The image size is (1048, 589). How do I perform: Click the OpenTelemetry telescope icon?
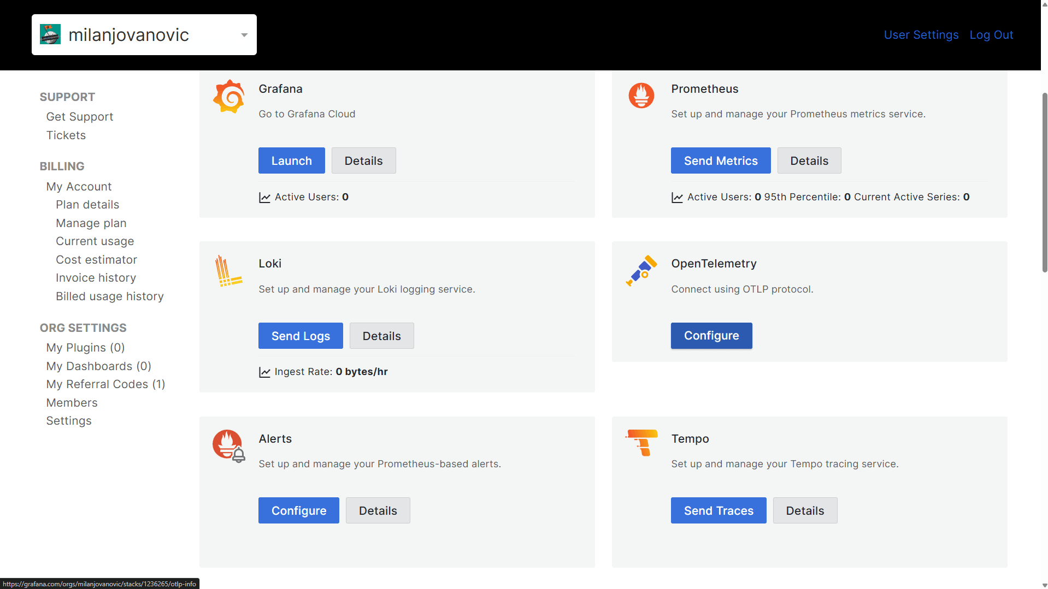point(641,270)
